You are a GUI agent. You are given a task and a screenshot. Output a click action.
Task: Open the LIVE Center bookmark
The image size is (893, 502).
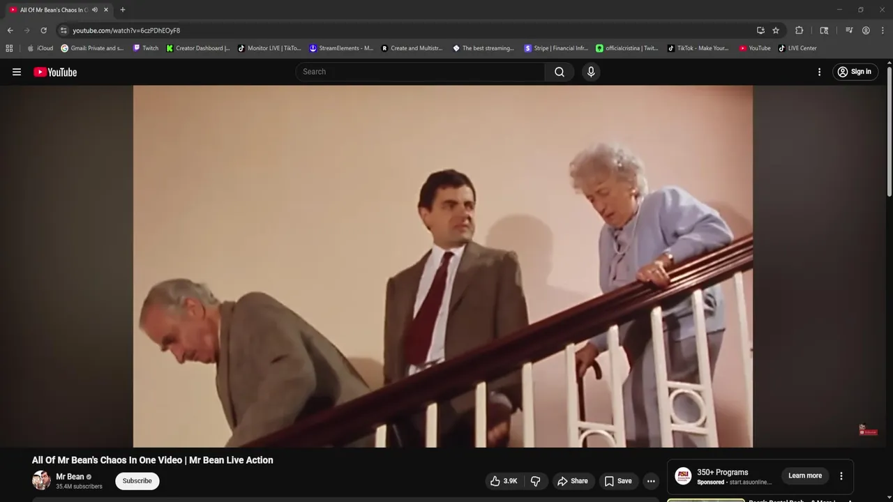pyautogui.click(x=797, y=48)
